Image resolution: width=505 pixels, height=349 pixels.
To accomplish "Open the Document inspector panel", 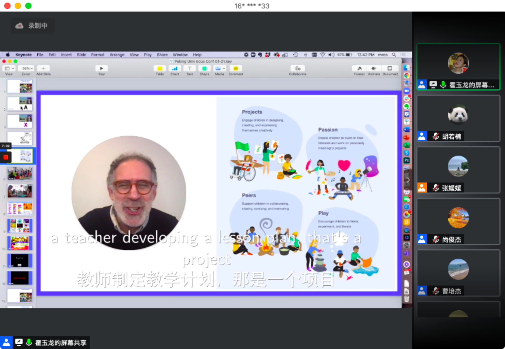I will (x=390, y=69).
